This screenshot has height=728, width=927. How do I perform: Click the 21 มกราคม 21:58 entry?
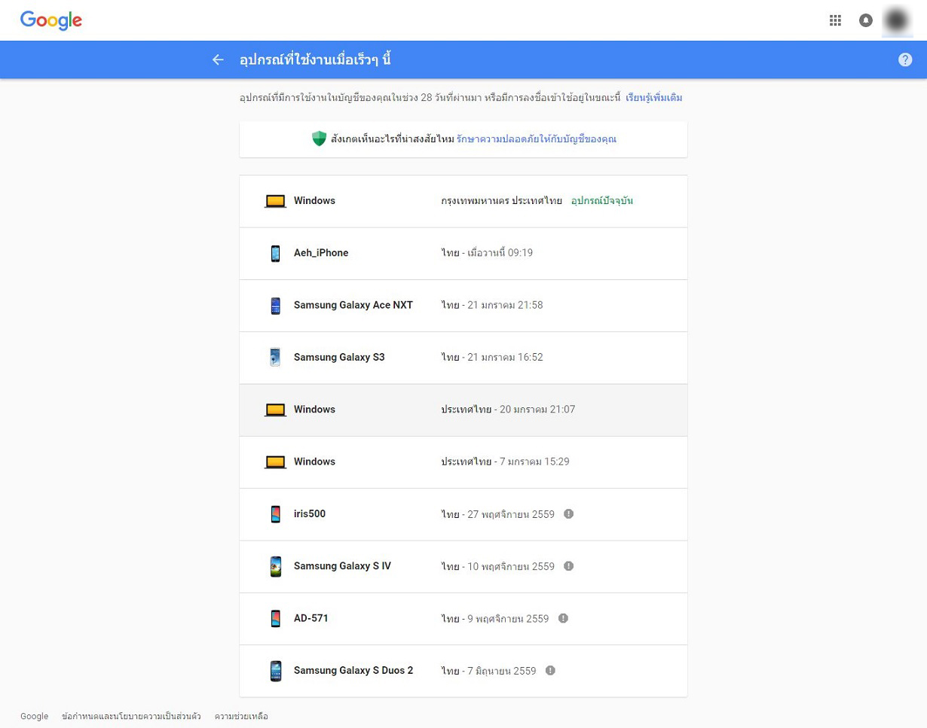(492, 305)
